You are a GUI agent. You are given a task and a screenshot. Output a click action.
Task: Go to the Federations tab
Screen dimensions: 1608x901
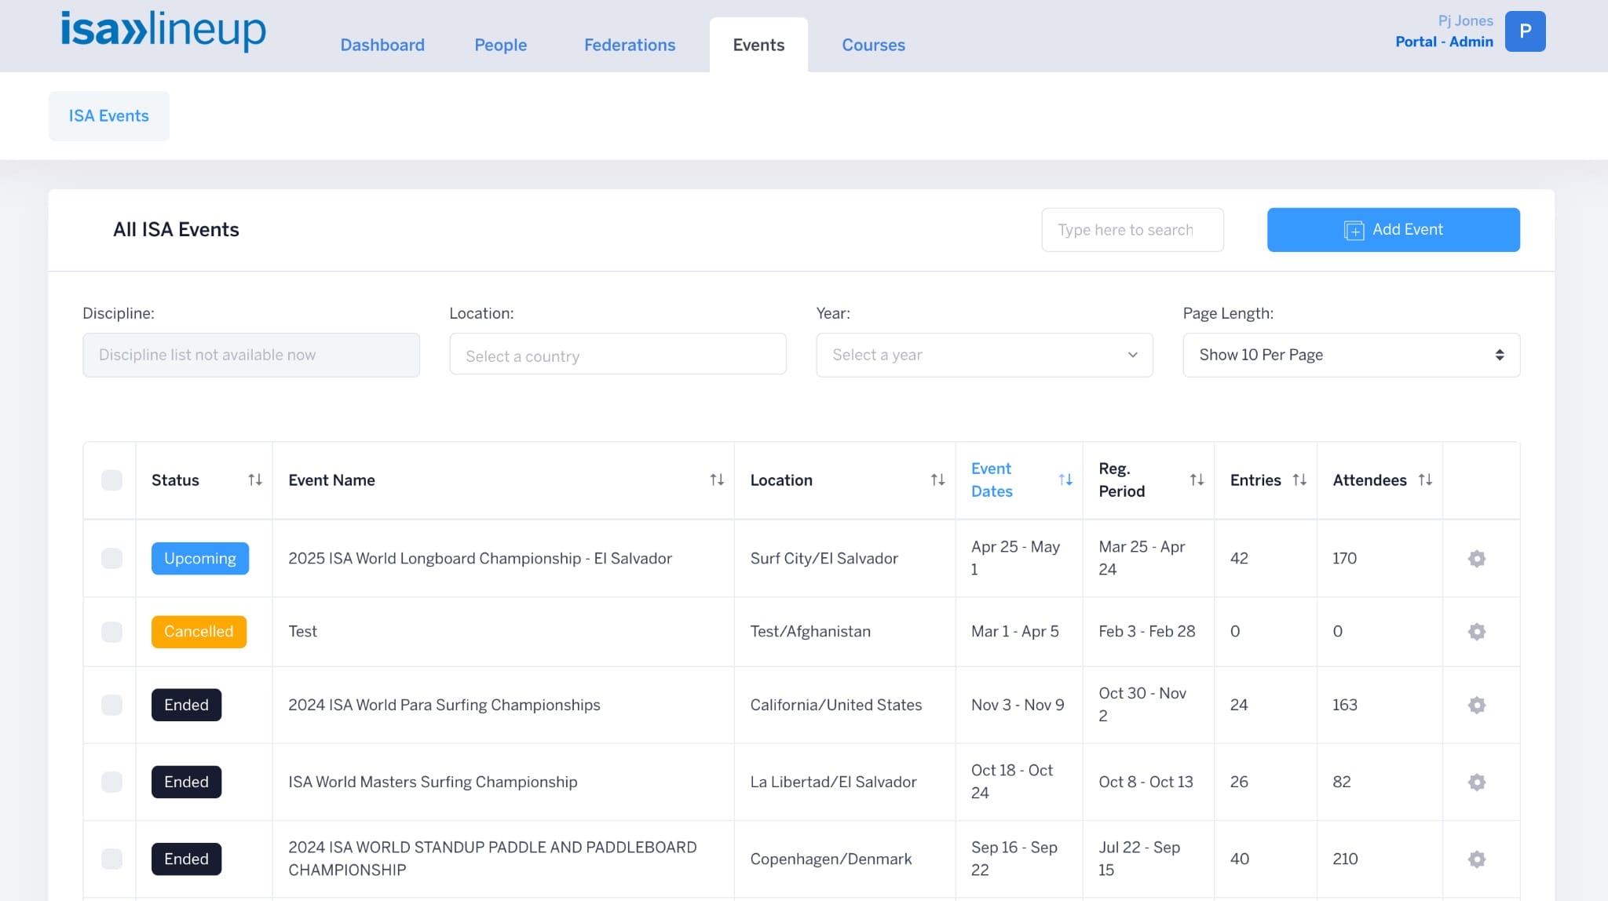[630, 45]
